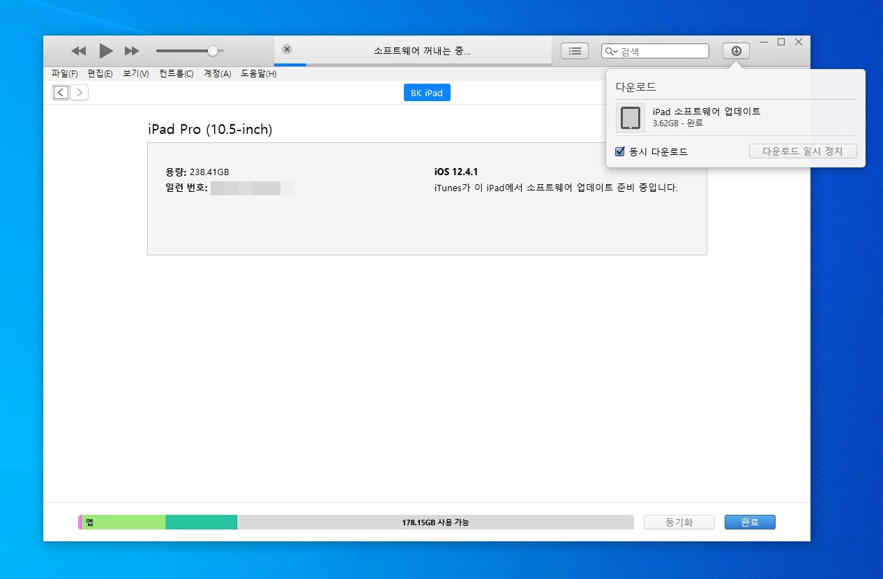
Task: Open the 컨트롤(C) menu
Action: (x=176, y=73)
